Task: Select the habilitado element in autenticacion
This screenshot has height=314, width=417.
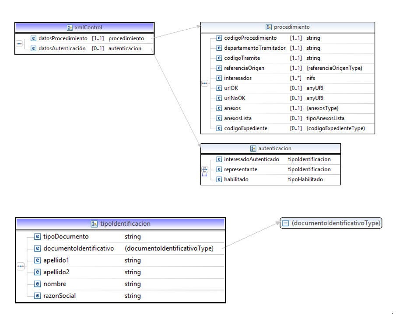Action: (x=236, y=179)
